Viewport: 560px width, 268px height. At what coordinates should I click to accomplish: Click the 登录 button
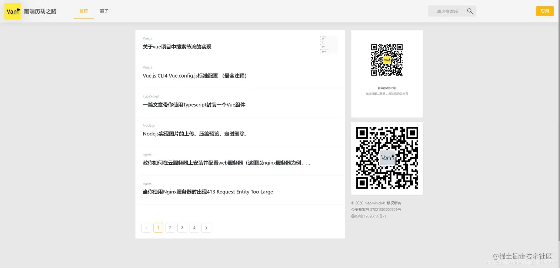pos(544,11)
